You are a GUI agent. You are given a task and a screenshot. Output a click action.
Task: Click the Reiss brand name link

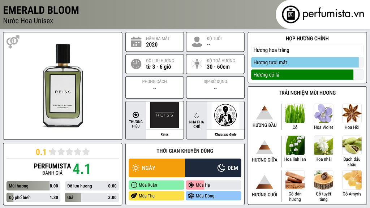click(164, 134)
